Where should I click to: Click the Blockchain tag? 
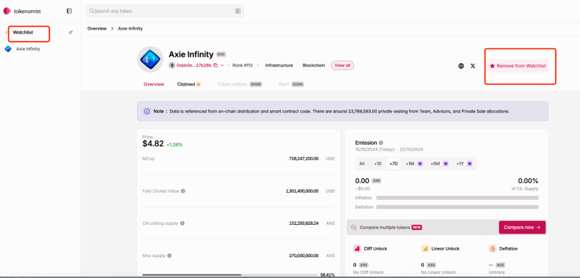314,65
